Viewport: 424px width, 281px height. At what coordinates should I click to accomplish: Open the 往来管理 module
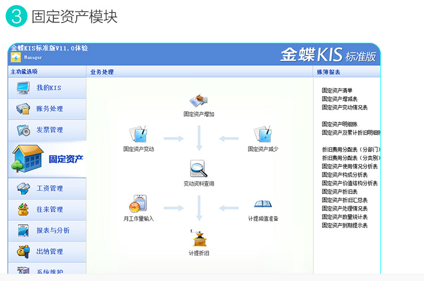48,210
